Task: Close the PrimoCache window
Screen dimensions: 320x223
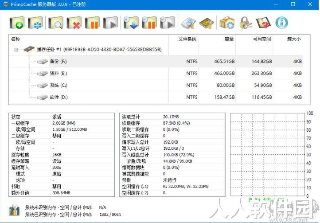Action: tap(310, 4)
